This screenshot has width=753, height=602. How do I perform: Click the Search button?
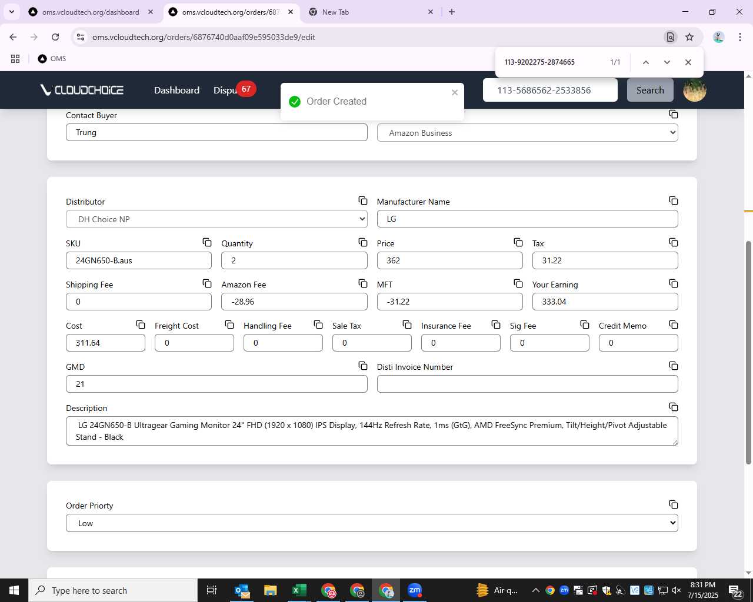(x=650, y=90)
